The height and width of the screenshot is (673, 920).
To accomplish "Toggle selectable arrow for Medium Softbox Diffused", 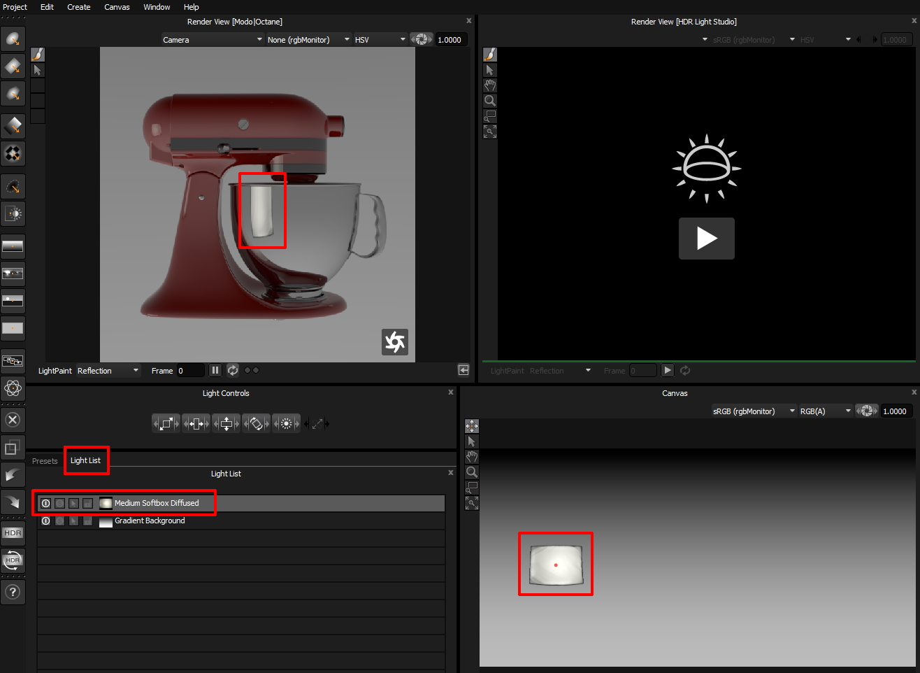I will [73, 503].
